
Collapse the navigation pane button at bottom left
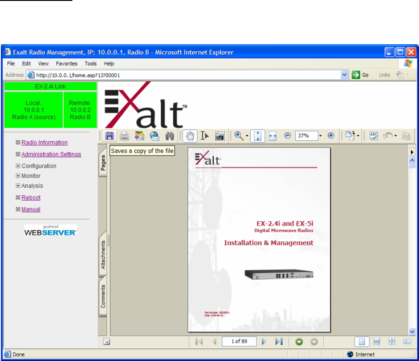click(x=107, y=341)
